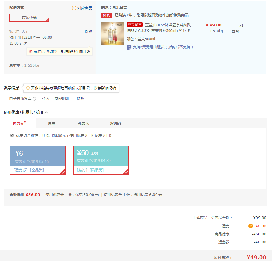
Task: Click the ¥99.00 product price
Action: pos(213,25)
